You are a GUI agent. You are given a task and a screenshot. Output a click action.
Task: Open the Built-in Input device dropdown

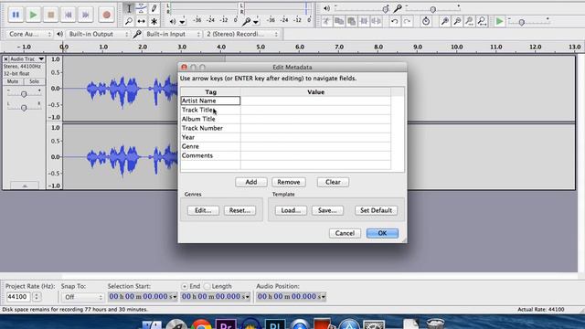pyautogui.click(x=173, y=34)
